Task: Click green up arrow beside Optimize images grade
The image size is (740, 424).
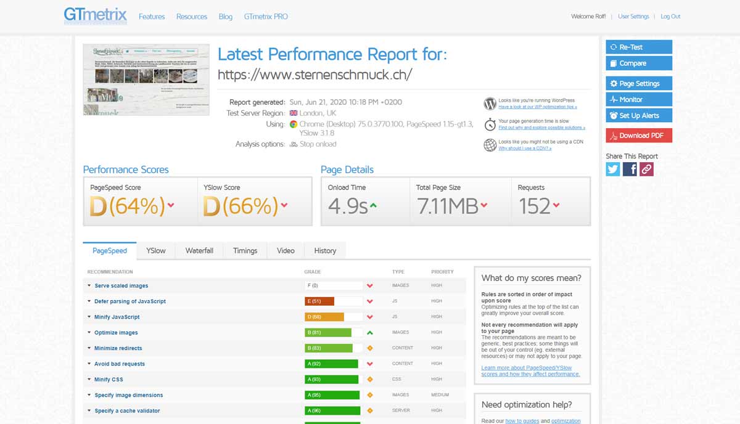Action: pyautogui.click(x=370, y=332)
